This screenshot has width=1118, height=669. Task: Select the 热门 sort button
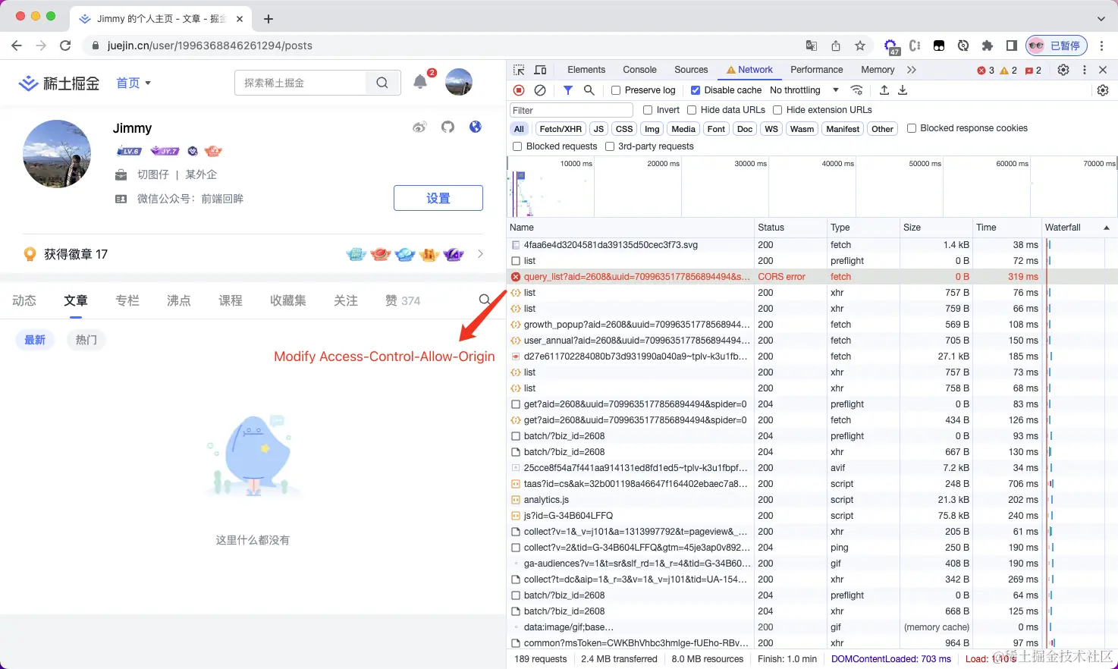86,340
